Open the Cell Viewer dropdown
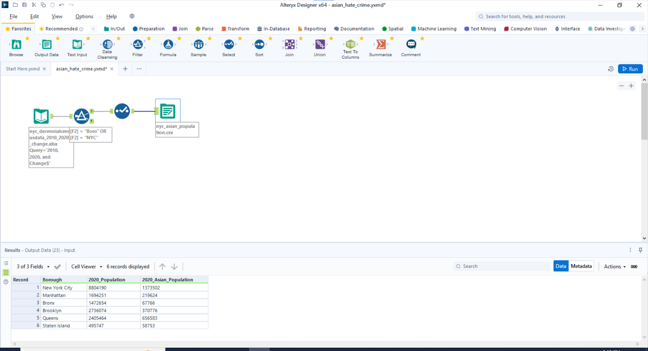 87,266
